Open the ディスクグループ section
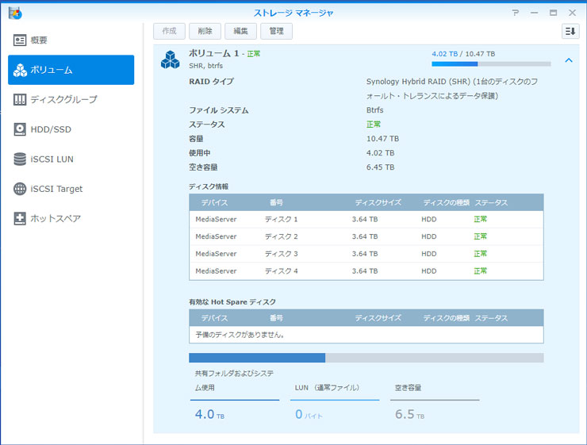 coord(71,100)
